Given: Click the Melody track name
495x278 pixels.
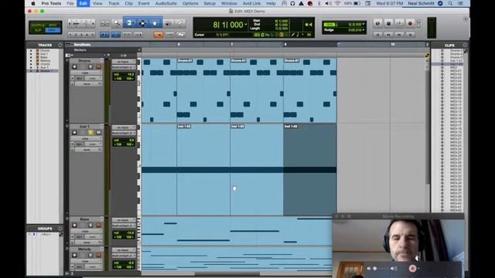Looking at the screenshot, I should (84, 249).
